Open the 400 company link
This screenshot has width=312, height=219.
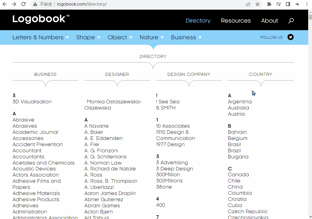click(x=161, y=205)
